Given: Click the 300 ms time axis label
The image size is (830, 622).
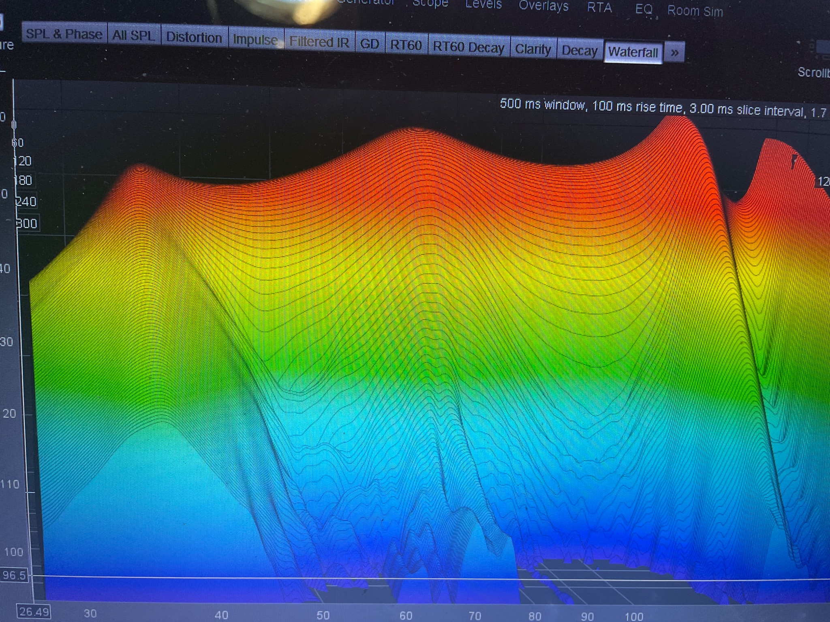Looking at the screenshot, I should point(27,224).
